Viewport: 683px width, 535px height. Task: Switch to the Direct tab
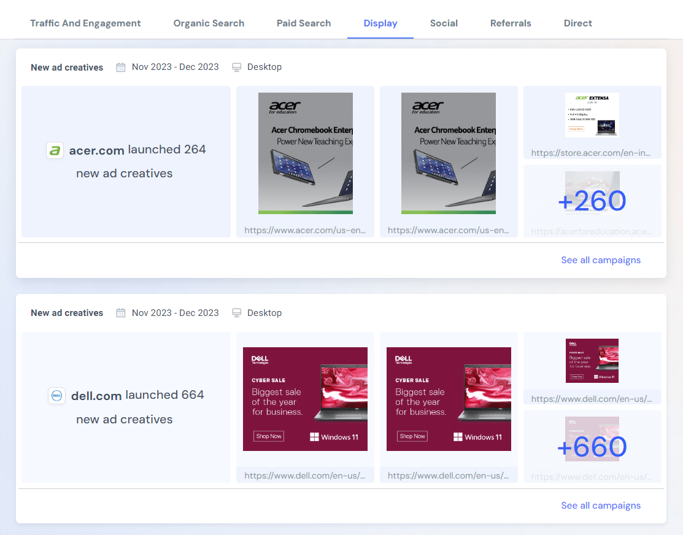pyautogui.click(x=577, y=23)
